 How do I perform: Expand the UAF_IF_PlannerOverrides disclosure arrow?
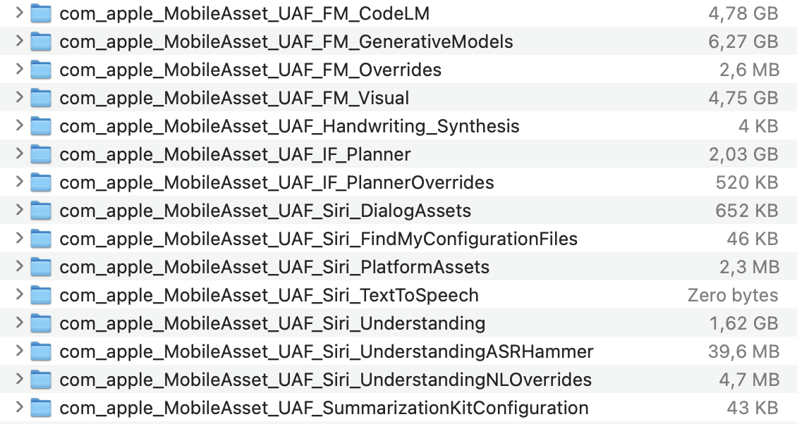click(x=19, y=182)
